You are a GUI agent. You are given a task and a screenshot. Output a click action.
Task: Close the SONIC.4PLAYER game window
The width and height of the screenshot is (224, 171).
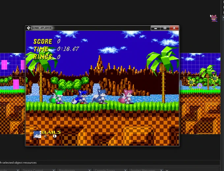coord(174,28)
